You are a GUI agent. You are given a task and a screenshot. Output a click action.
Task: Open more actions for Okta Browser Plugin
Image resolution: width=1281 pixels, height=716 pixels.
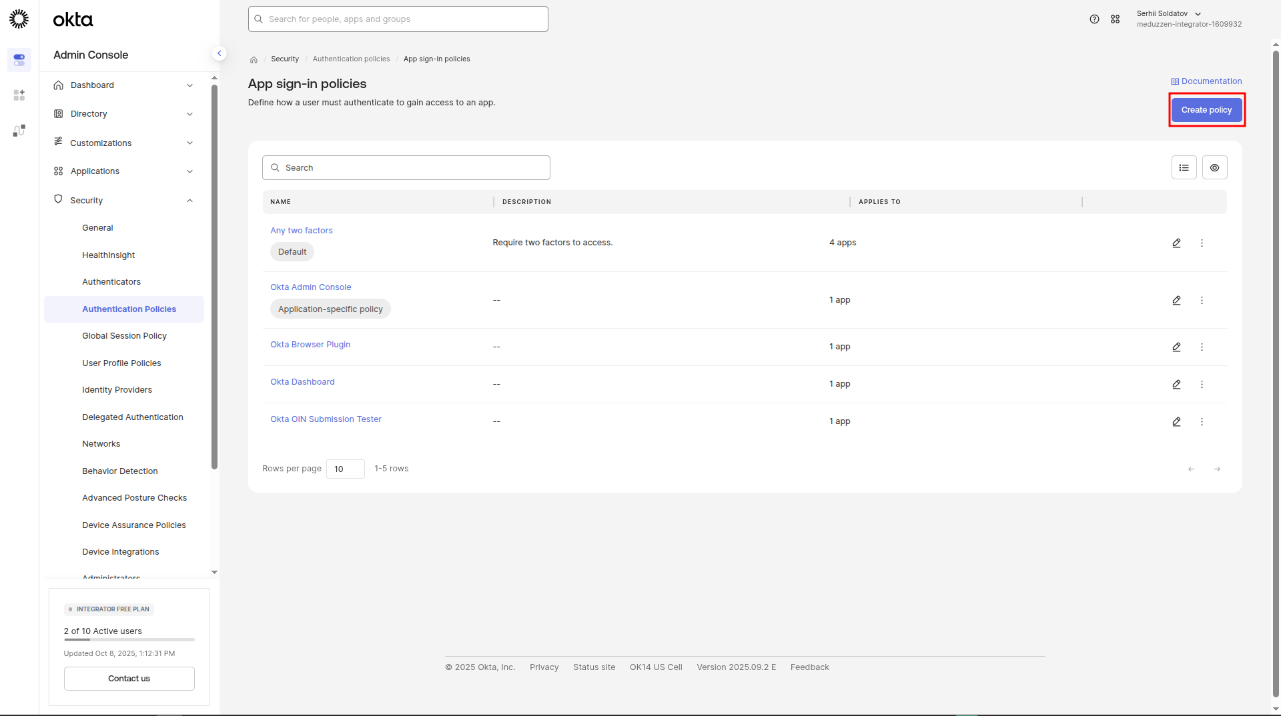[1202, 347]
